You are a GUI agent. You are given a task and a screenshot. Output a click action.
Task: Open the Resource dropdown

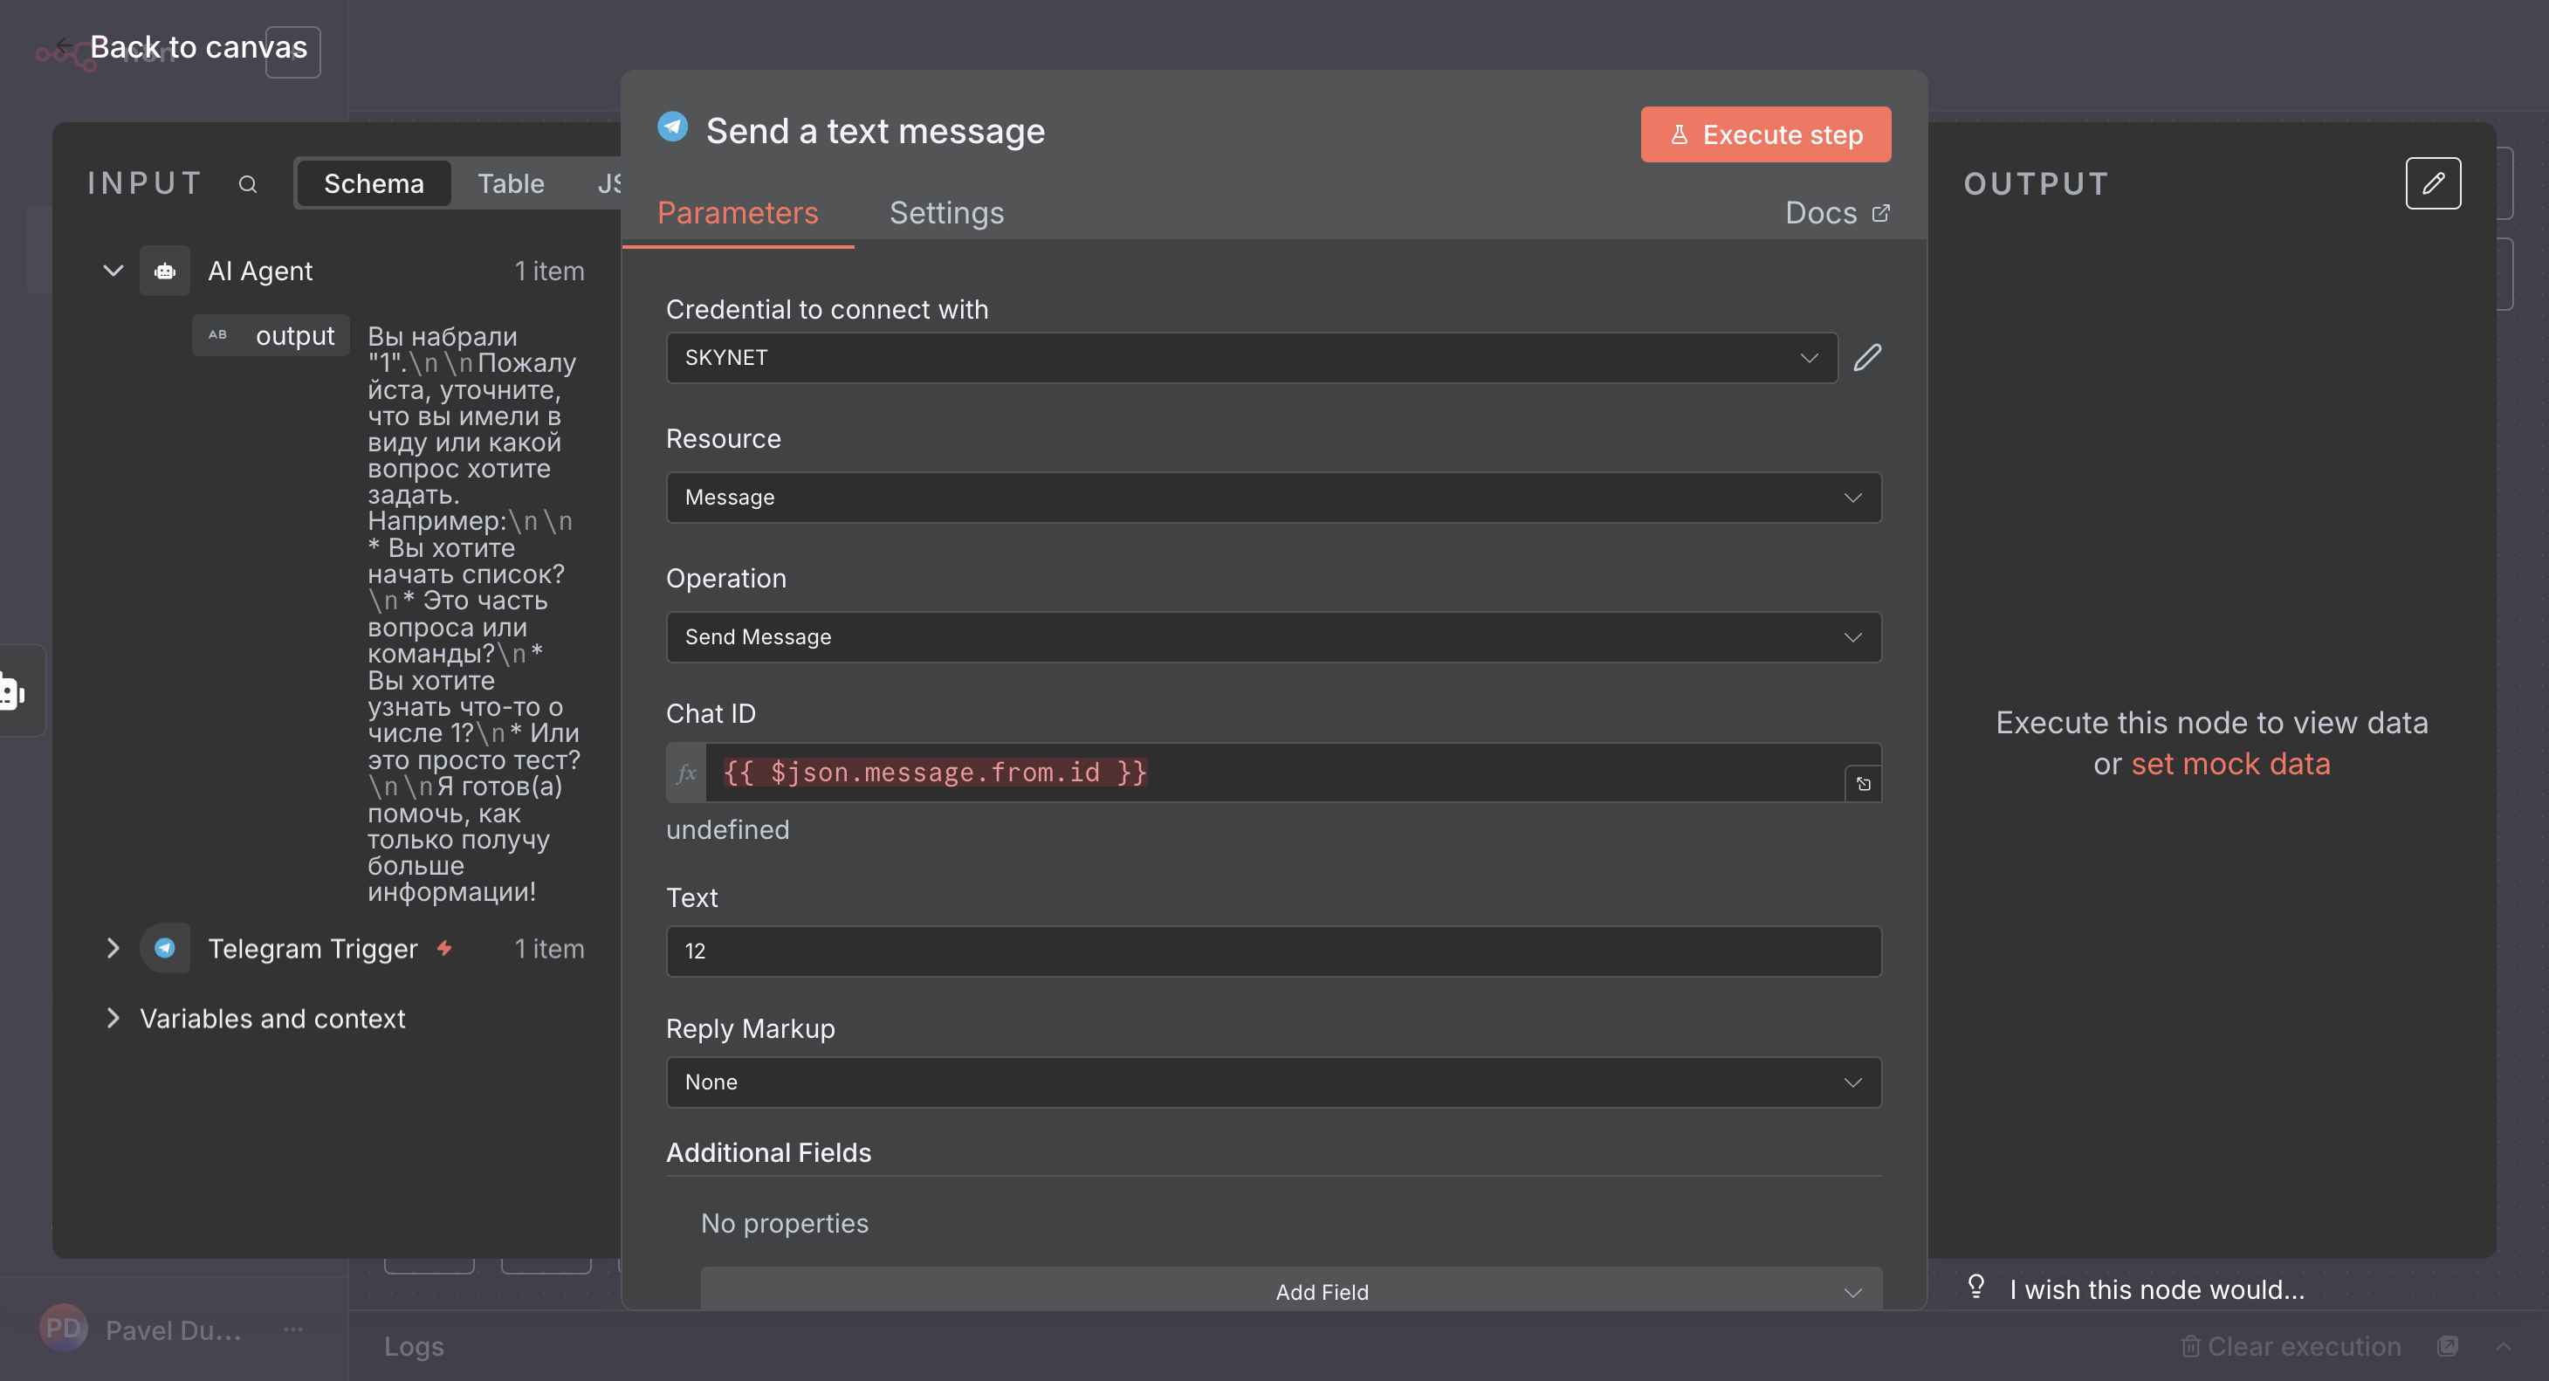click(x=1273, y=498)
